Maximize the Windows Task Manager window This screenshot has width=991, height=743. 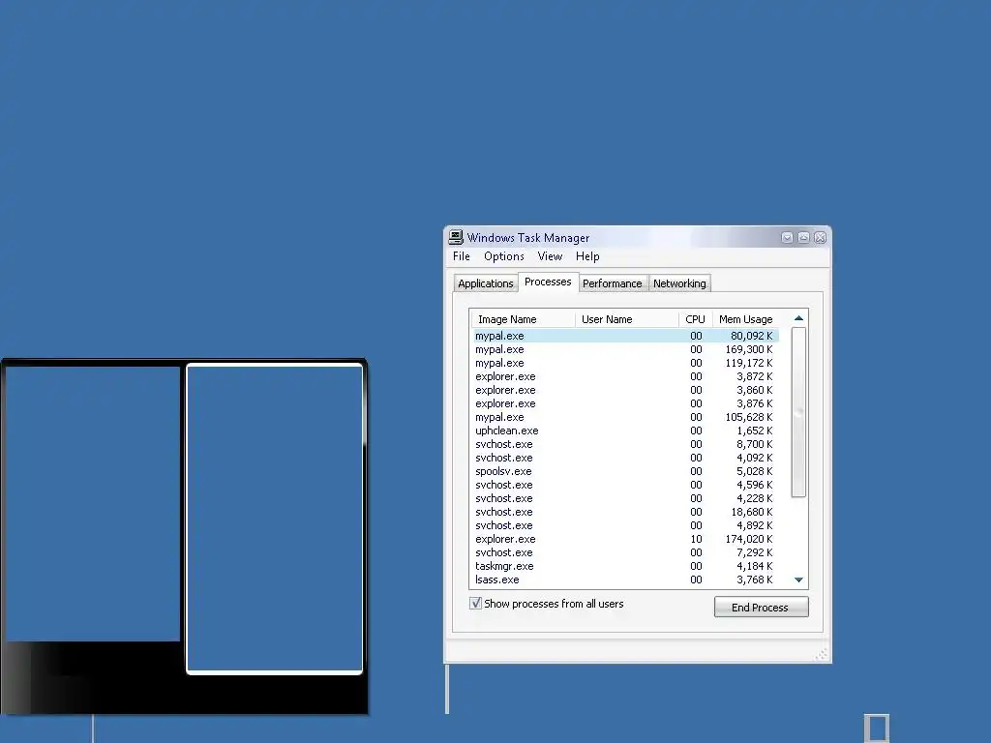(803, 238)
